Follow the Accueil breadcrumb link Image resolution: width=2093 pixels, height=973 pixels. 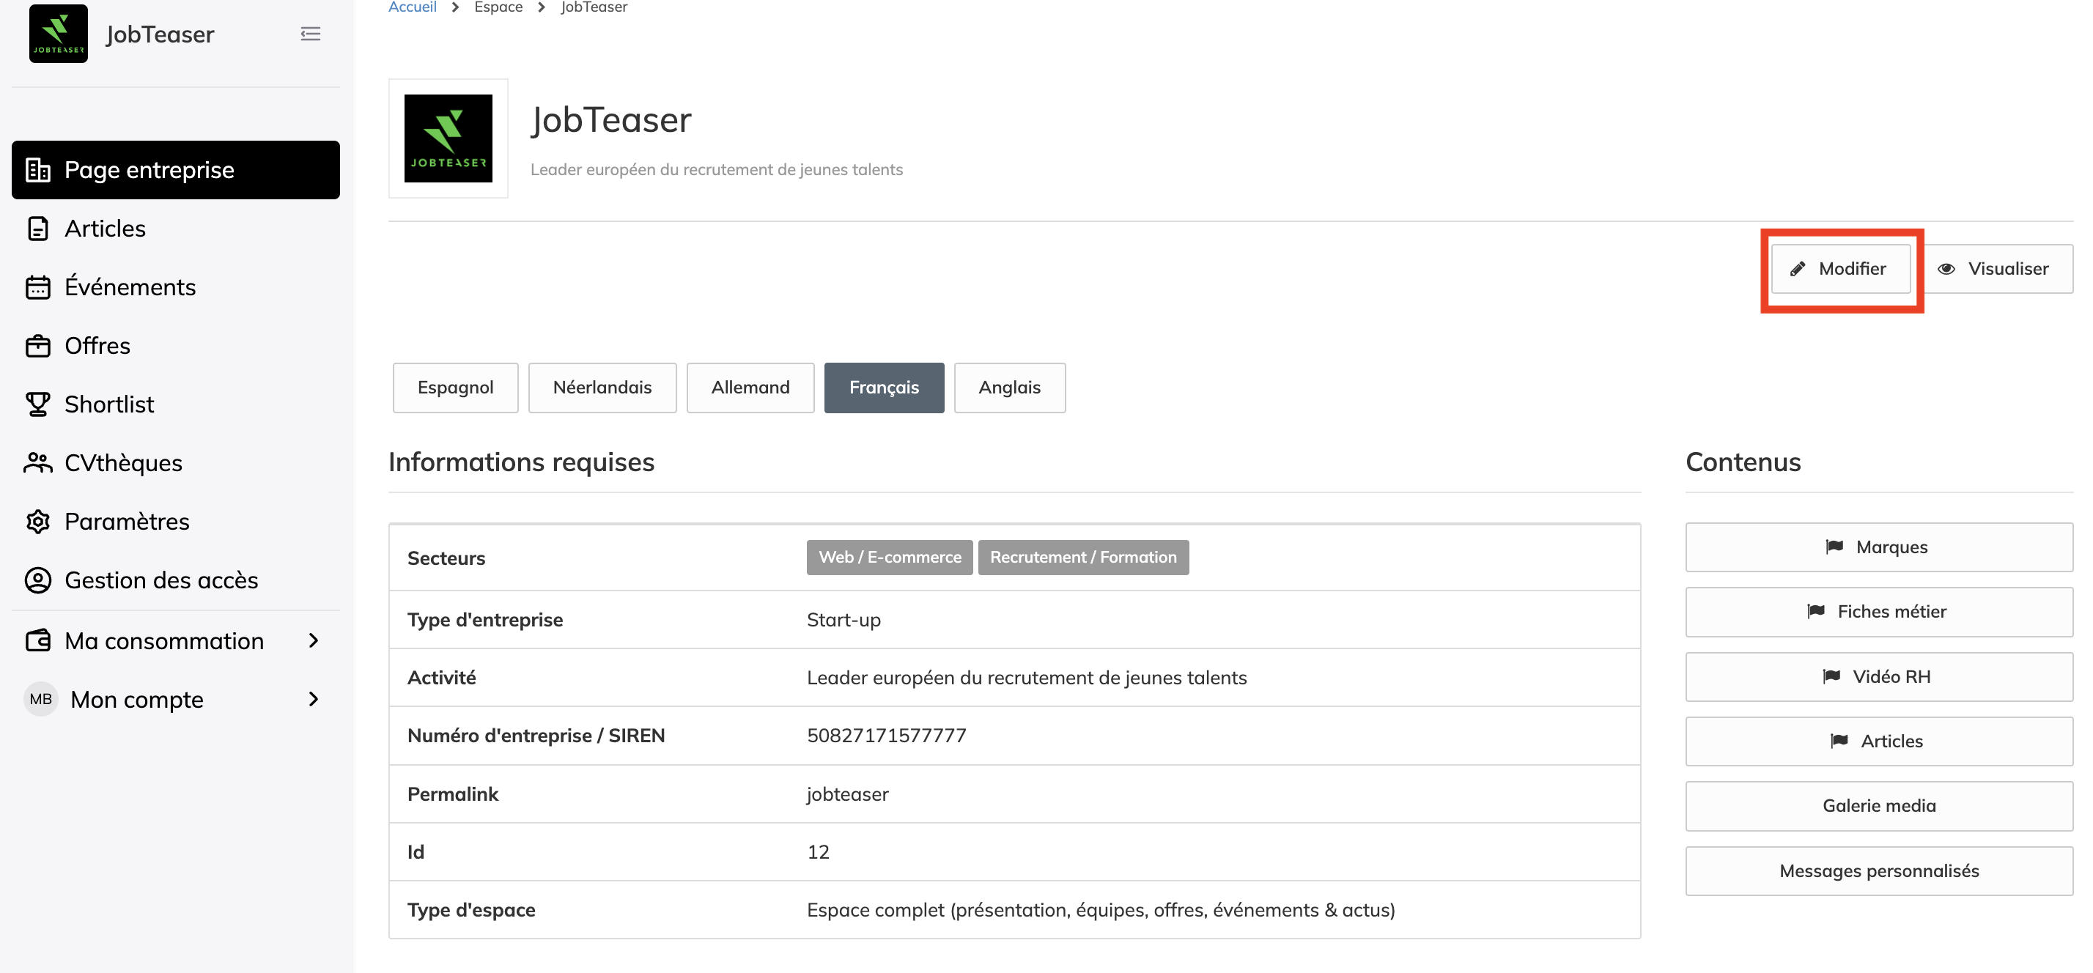[x=412, y=7]
